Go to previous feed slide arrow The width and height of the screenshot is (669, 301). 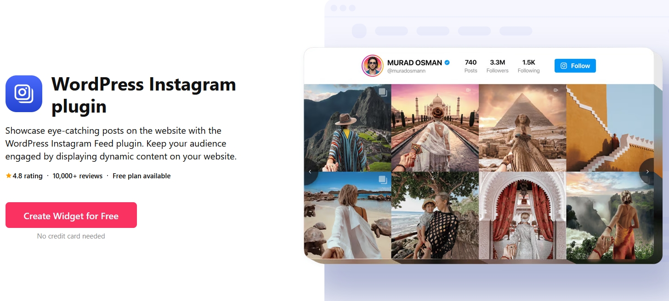tap(310, 171)
